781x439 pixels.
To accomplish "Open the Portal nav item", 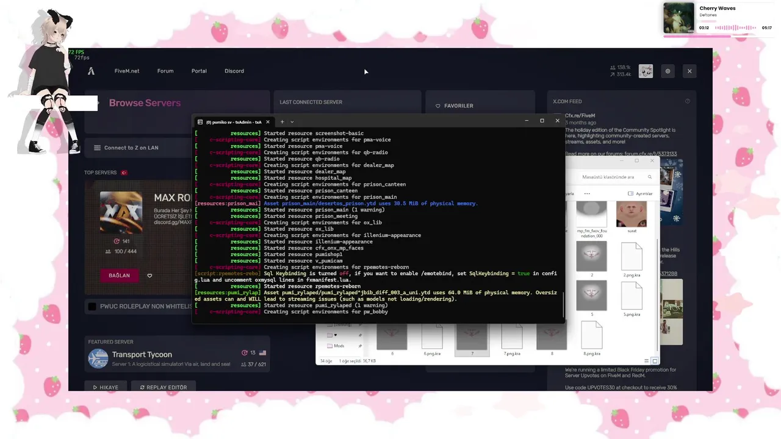I will (x=199, y=71).
